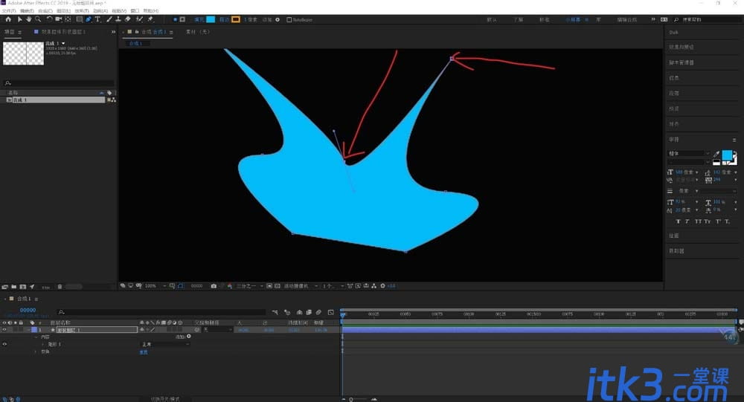Choose the Selection arrow tool
Viewport: 744px width, 402px height.
[19, 19]
